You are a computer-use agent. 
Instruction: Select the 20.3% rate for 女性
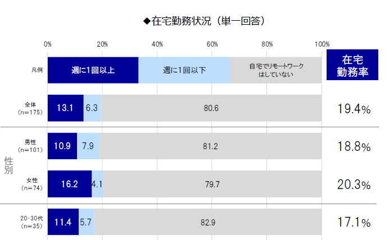[x=354, y=184]
